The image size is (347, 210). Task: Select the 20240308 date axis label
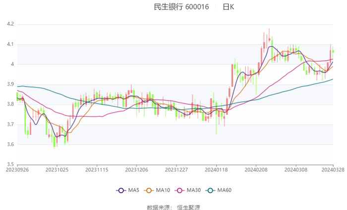click(296, 170)
